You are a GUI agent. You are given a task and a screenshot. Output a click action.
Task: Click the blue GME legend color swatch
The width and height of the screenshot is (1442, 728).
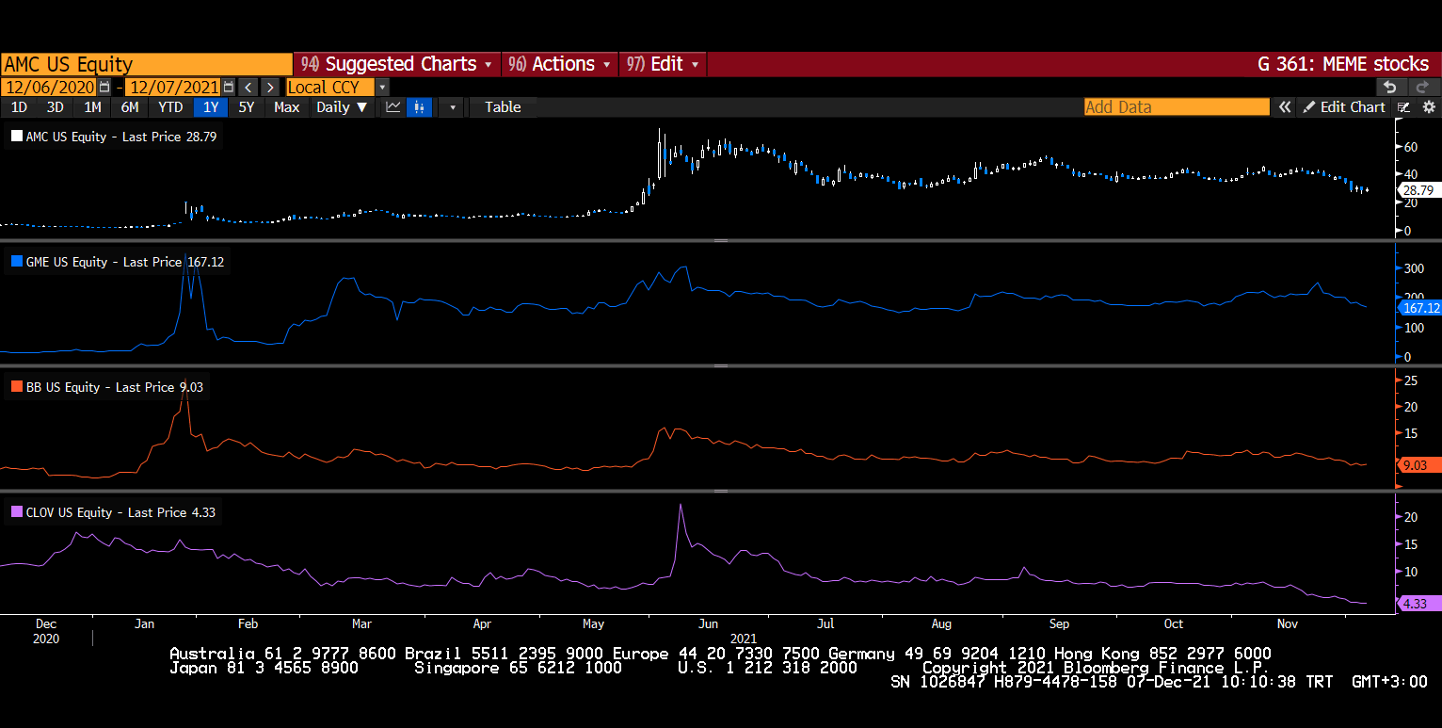[x=16, y=262]
